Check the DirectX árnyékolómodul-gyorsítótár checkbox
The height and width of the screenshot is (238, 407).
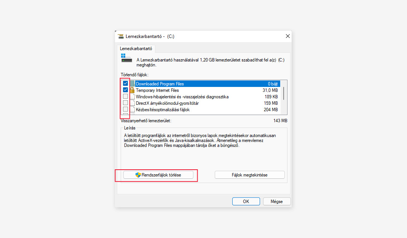(125, 103)
